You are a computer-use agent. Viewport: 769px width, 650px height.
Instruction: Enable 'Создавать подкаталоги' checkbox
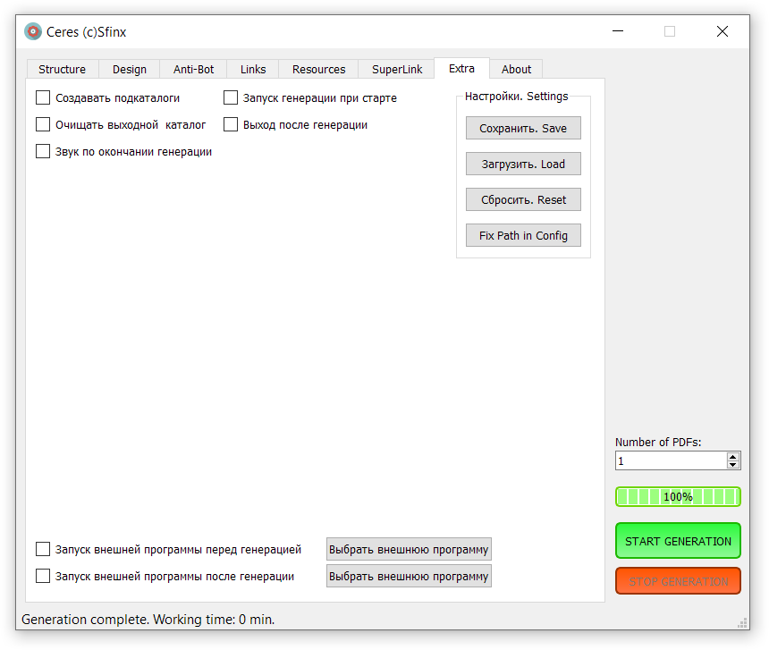[43, 97]
